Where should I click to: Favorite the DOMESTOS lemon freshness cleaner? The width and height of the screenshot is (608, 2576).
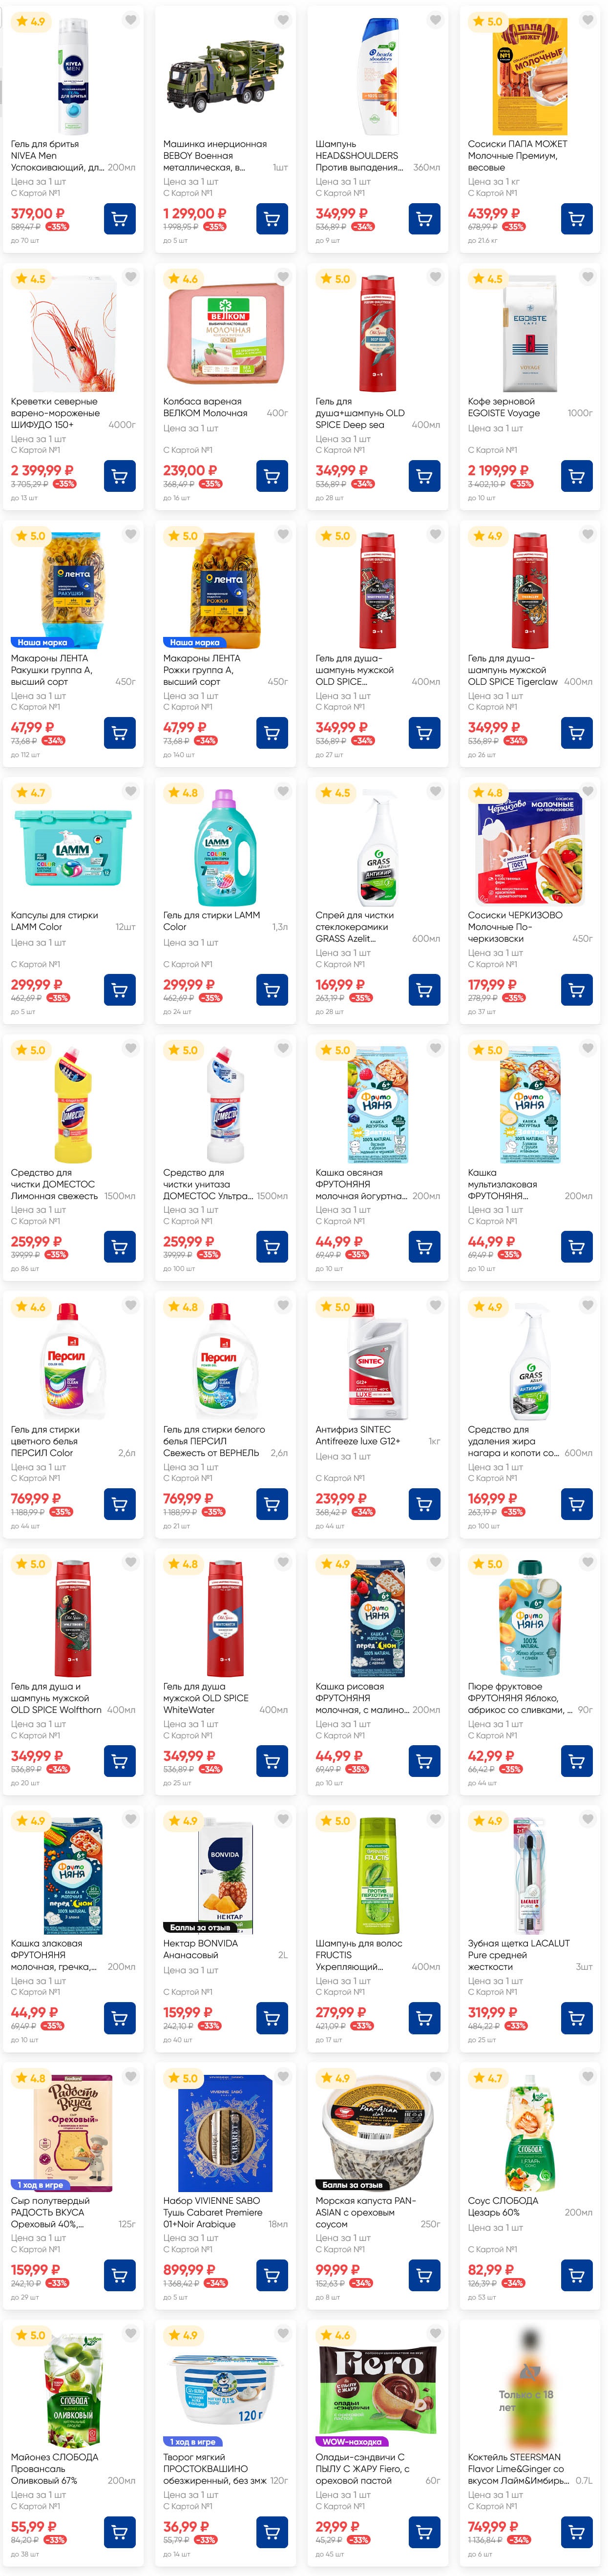131,1048
